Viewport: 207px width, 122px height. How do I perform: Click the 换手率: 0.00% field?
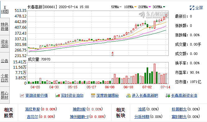pyautogui.click(x=187, y=63)
